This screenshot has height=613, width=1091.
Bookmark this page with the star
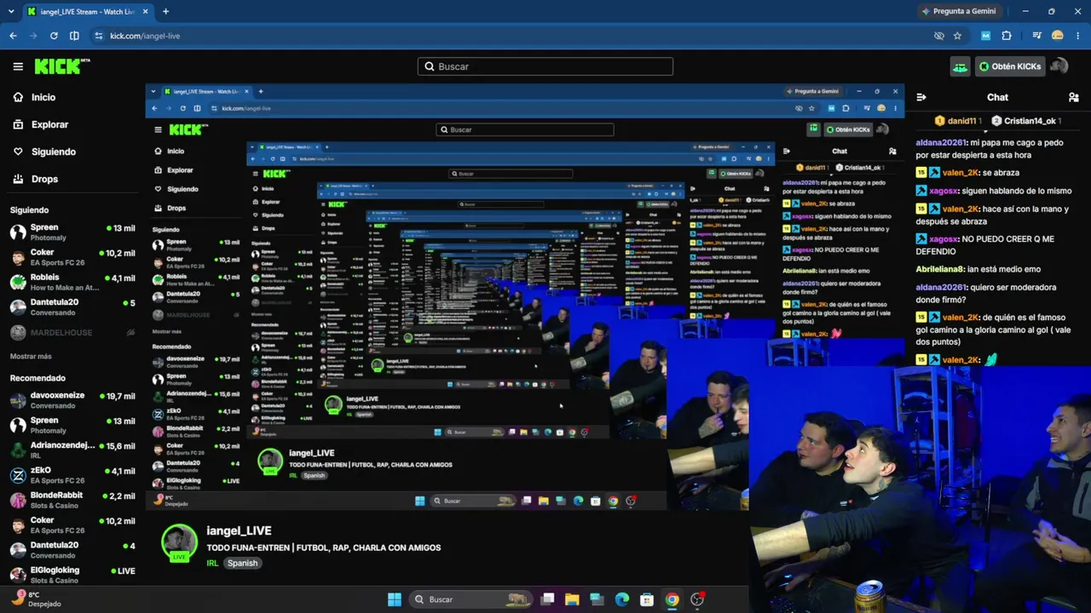pyautogui.click(x=958, y=36)
